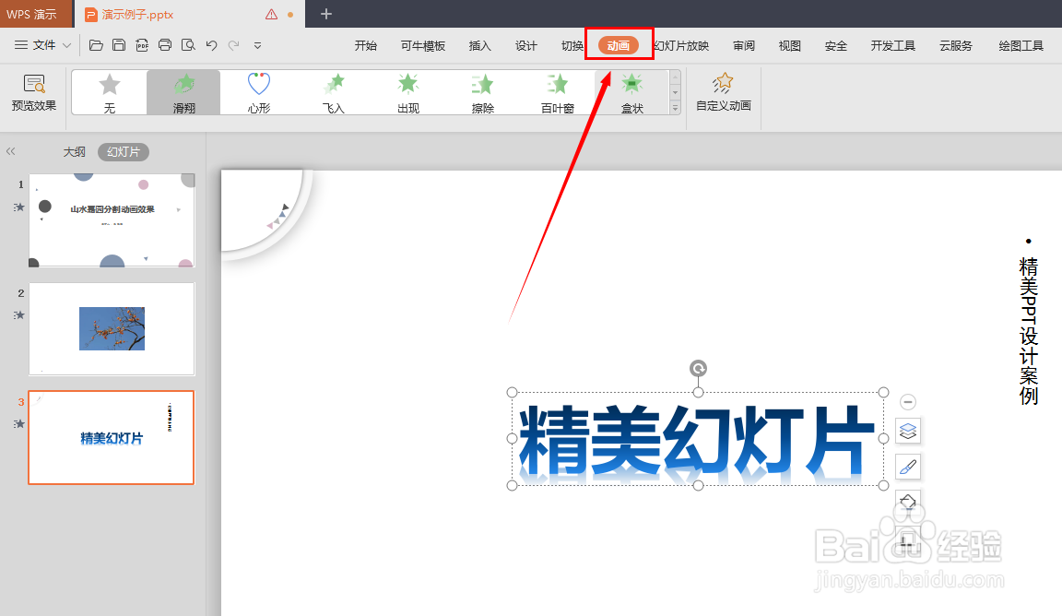
Task: Open the 开发工具 tab
Action: click(x=892, y=45)
